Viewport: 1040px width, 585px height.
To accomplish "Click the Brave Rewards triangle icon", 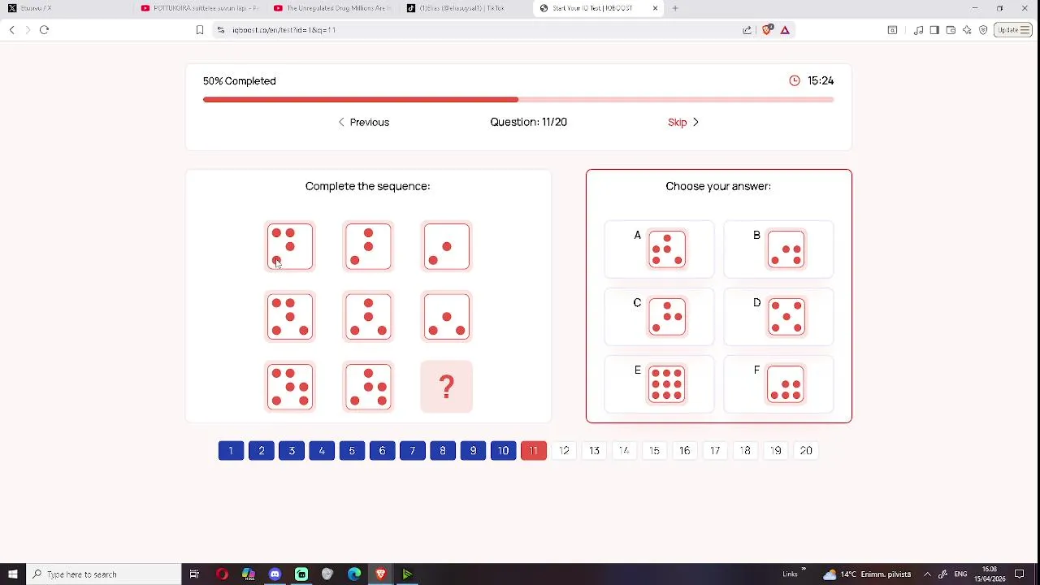I will pyautogui.click(x=785, y=30).
